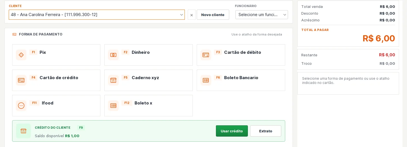Viewport: 407px width, 147px height.
Task: Open the Extrato button
Action: [x=266, y=131]
